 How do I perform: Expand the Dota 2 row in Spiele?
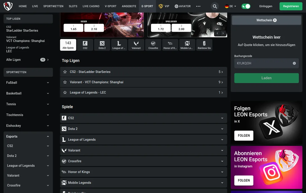(144, 129)
